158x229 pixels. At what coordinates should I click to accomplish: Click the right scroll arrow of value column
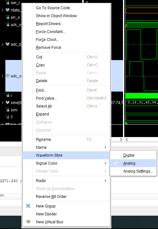pos(121,140)
